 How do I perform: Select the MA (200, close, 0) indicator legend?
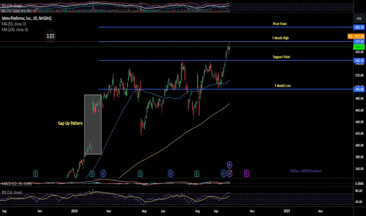click(x=15, y=30)
